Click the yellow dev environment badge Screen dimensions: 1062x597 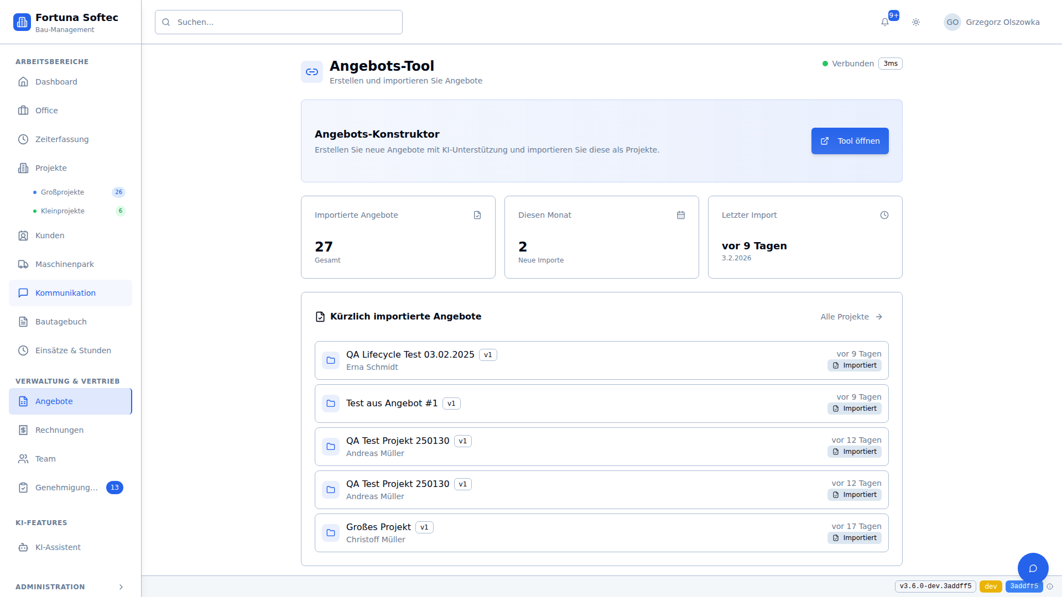tap(990, 586)
